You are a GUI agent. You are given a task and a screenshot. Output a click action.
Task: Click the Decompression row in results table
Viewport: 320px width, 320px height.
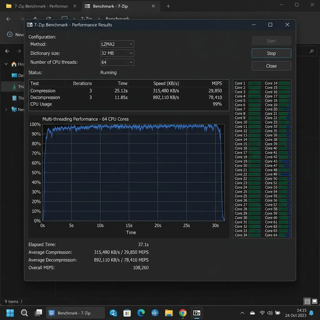[128, 97]
